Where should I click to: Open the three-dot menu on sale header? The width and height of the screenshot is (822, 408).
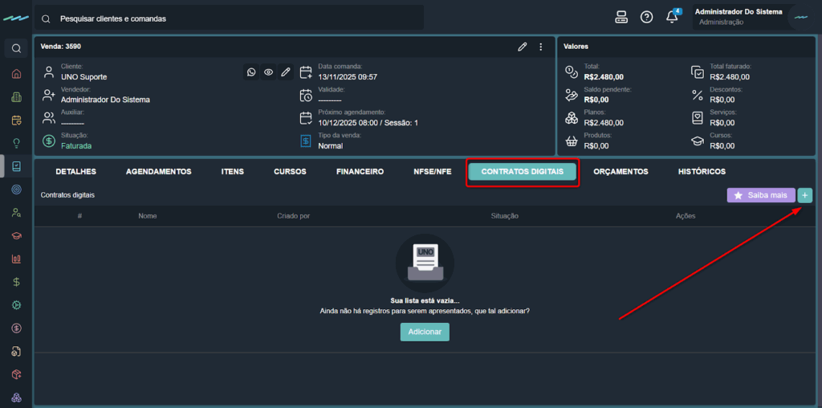coord(541,47)
